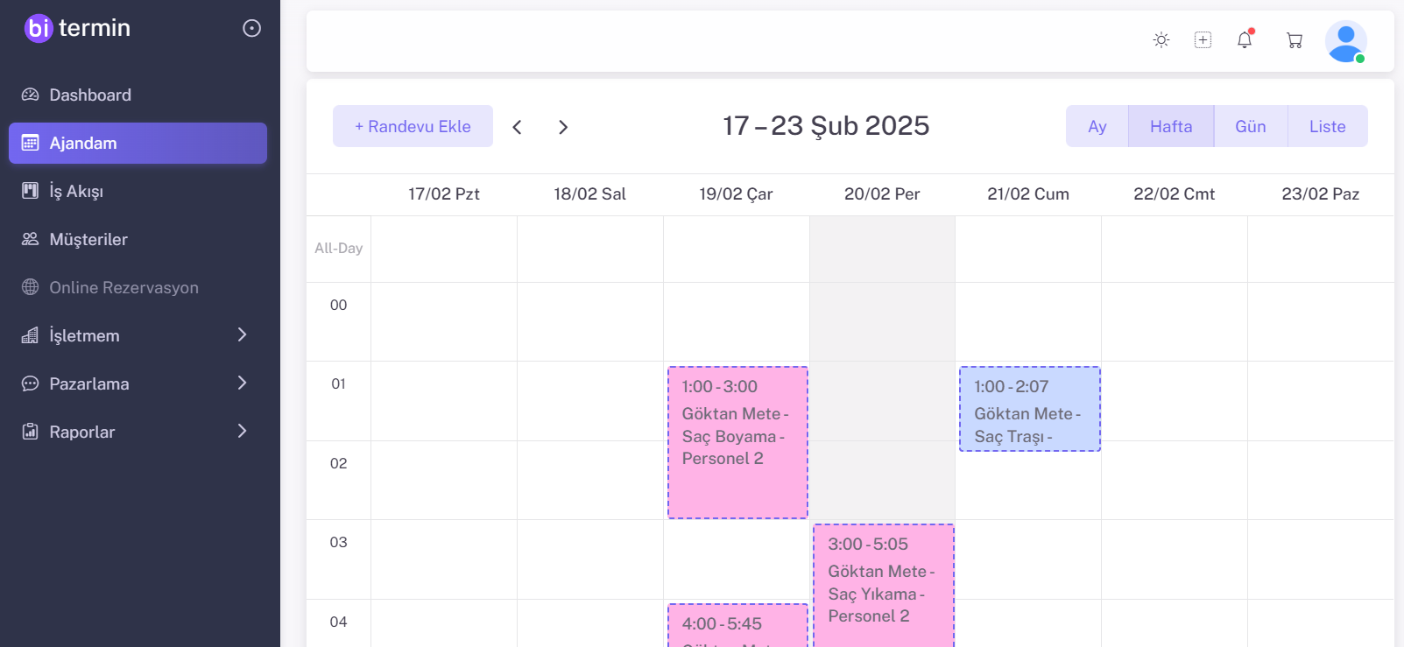Open the notifications bell

tap(1245, 39)
